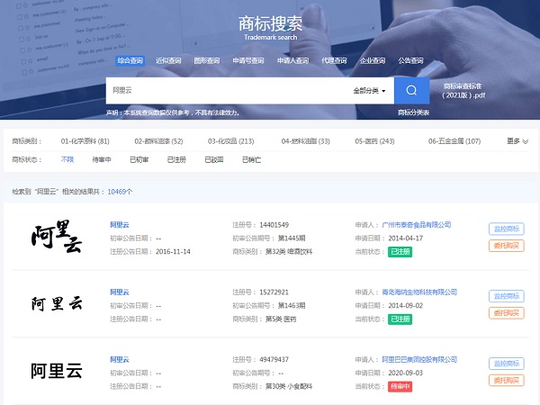Click 监控商标 for registration 15272921
This screenshot has height=405, width=540.
507,296
